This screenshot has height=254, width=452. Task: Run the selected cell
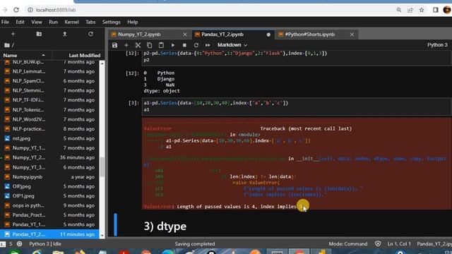pyautogui.click(x=172, y=45)
